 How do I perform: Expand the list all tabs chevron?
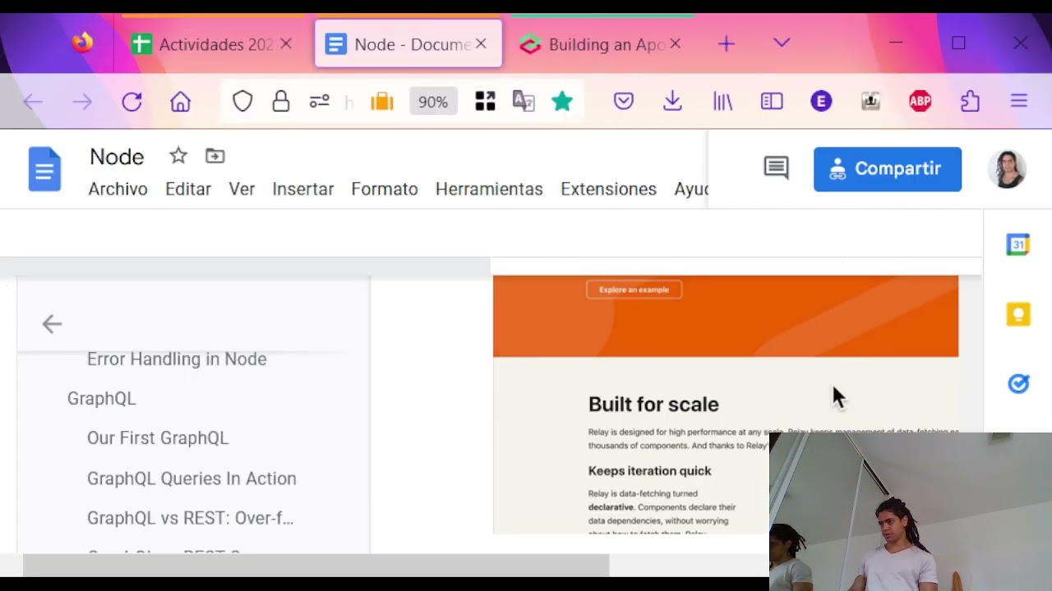coord(782,43)
